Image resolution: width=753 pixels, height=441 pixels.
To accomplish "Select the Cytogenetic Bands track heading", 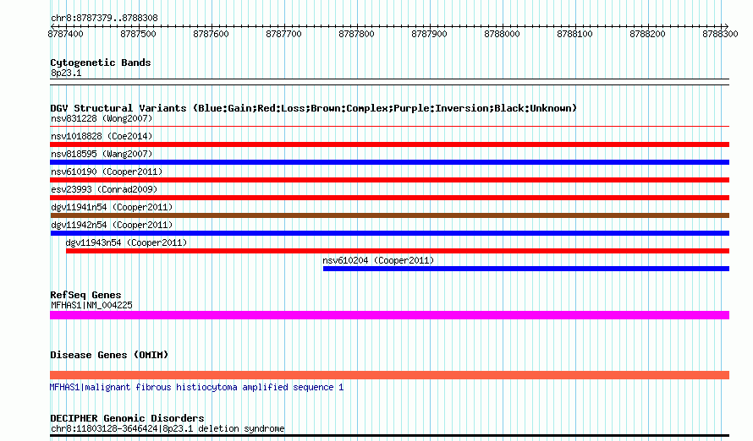I will [101, 63].
